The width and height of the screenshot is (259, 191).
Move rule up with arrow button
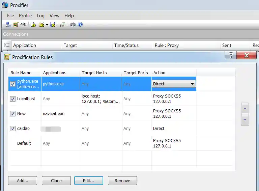click(245, 109)
